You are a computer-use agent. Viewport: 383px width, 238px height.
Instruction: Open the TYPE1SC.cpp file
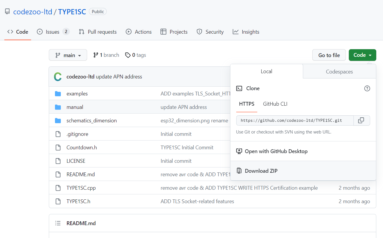point(81,188)
